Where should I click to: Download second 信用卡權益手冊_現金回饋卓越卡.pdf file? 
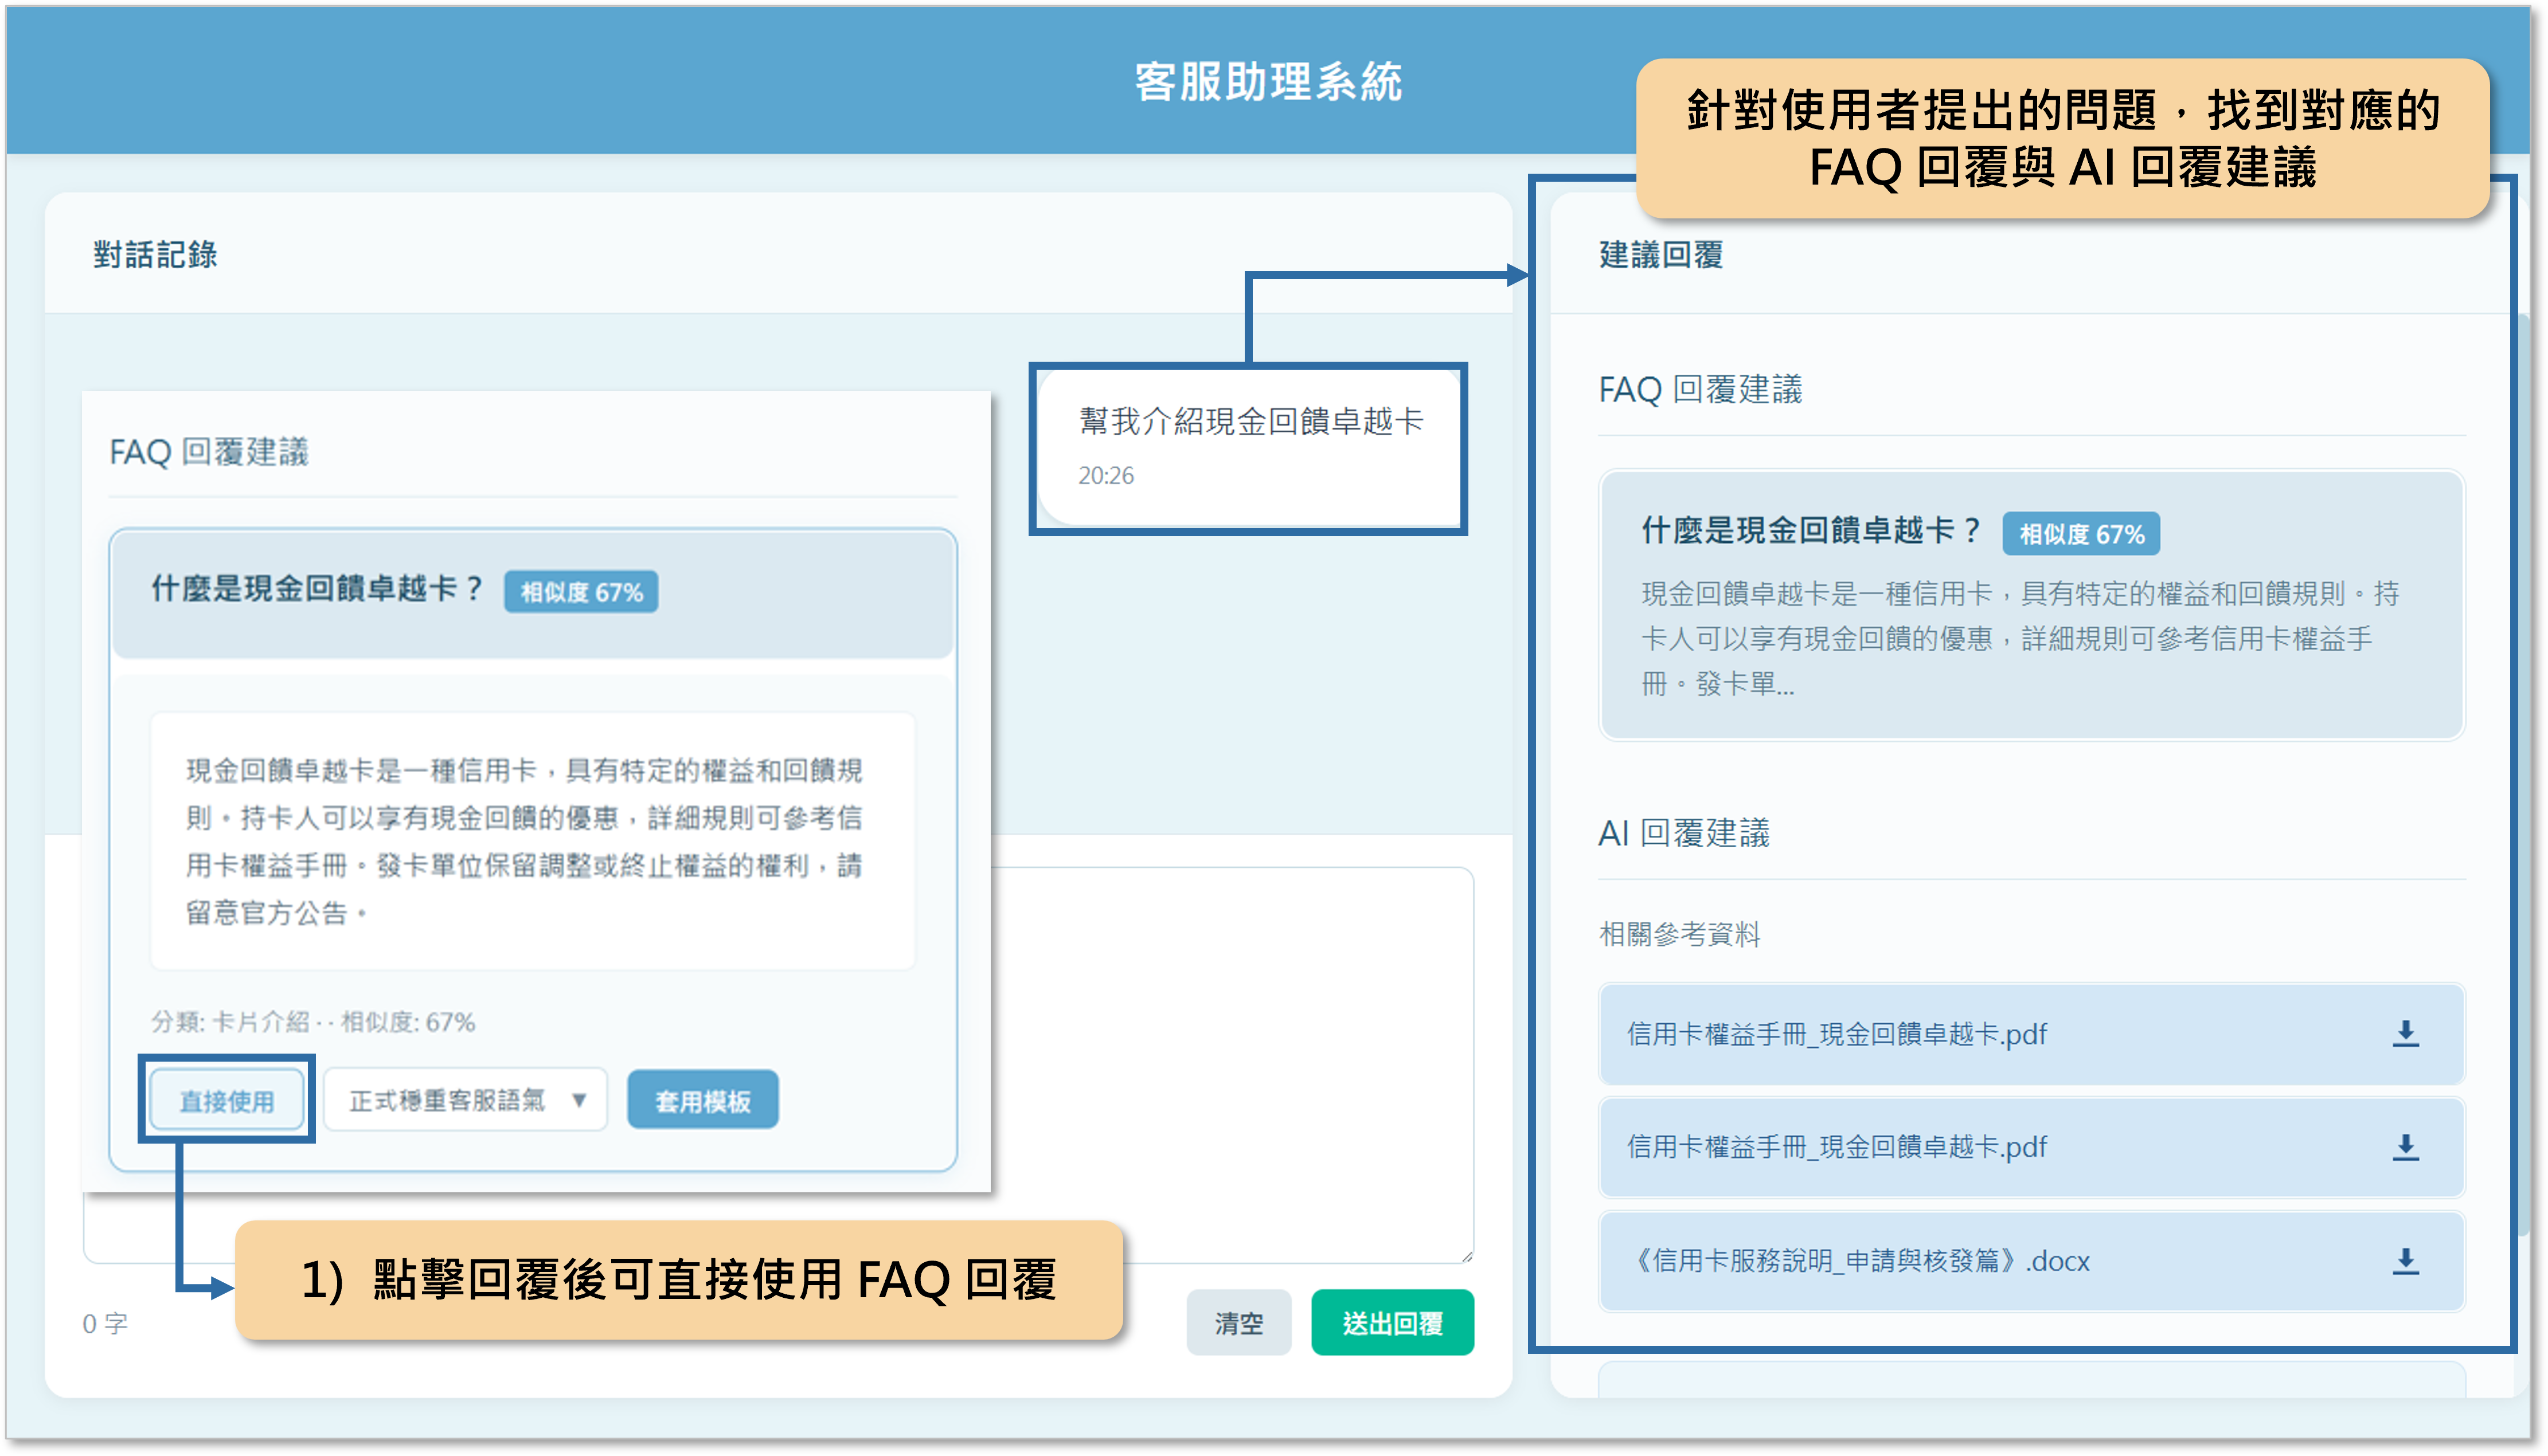[x=2405, y=1147]
